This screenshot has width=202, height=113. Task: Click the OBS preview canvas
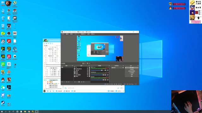[x=100, y=48]
